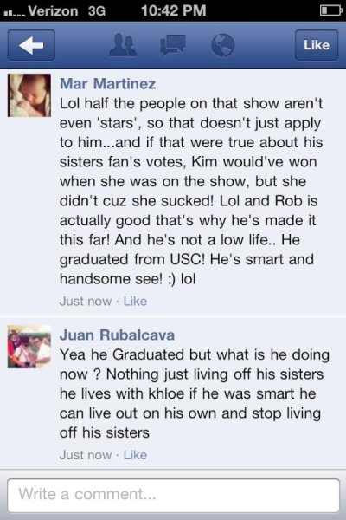Focus the Write a comment field
This screenshot has height=520, width=346.
(174, 495)
